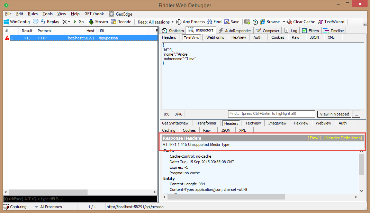Select the request WebForms tab

(215, 37)
